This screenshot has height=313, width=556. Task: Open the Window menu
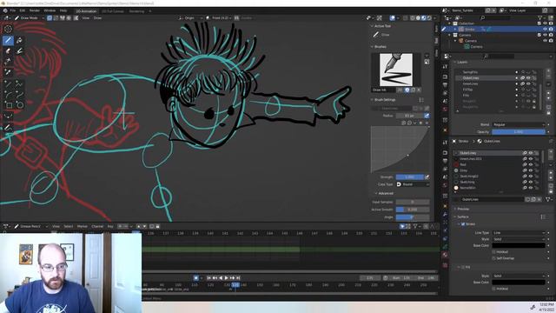point(50,11)
